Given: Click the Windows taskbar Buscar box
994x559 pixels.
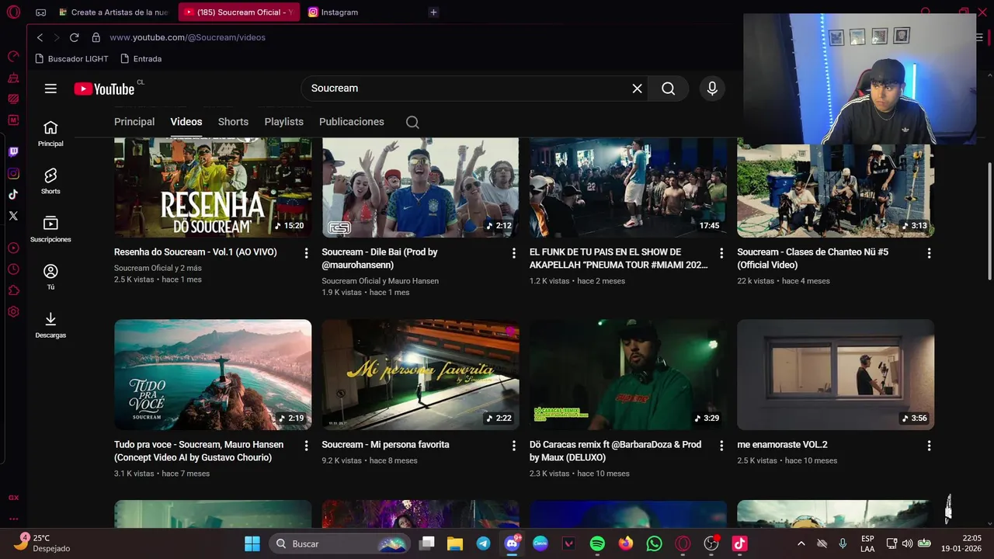Looking at the screenshot, I should pyautogui.click(x=340, y=543).
